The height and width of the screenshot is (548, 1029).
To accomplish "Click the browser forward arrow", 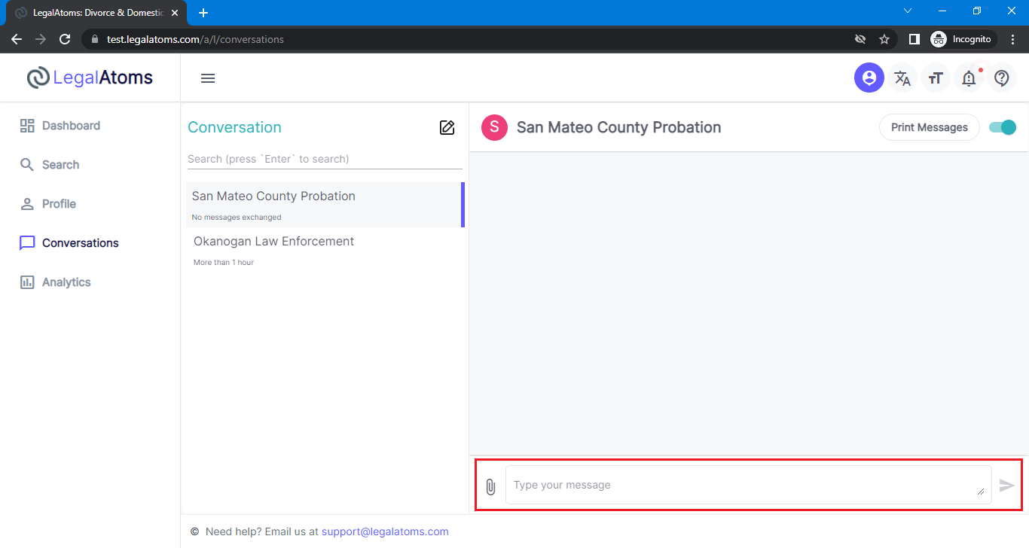I will [x=41, y=39].
